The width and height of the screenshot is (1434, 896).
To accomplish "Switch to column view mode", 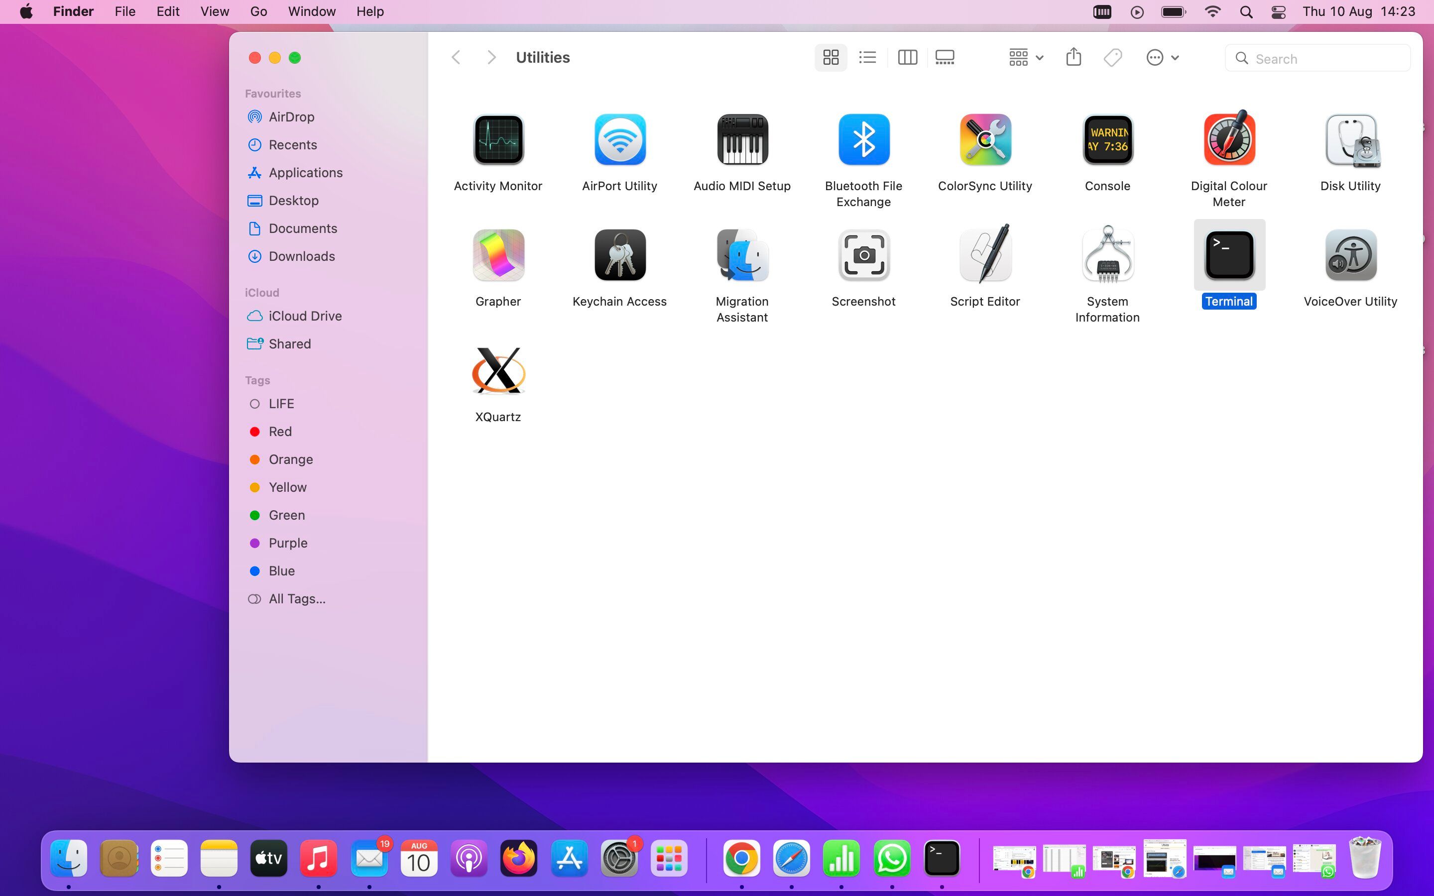I will [x=907, y=57].
